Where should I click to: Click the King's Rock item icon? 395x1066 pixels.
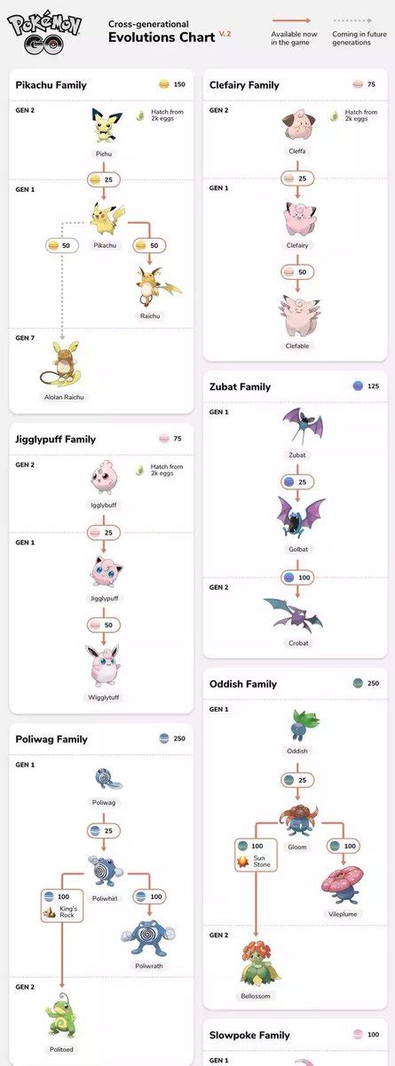point(50,912)
